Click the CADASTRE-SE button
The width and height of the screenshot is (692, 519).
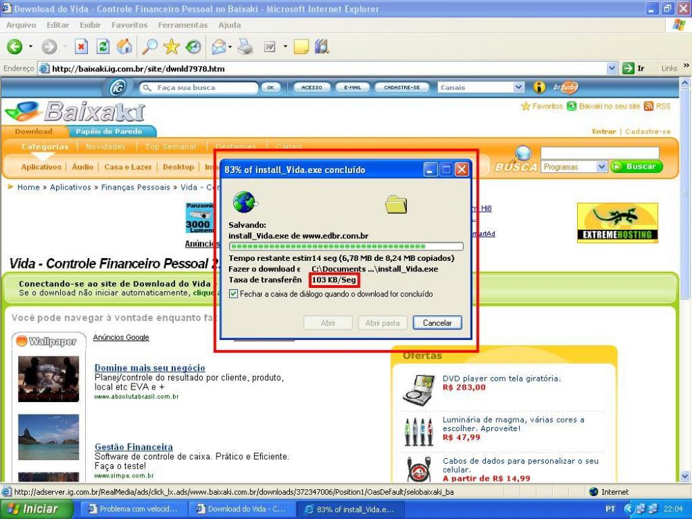pyautogui.click(x=402, y=87)
